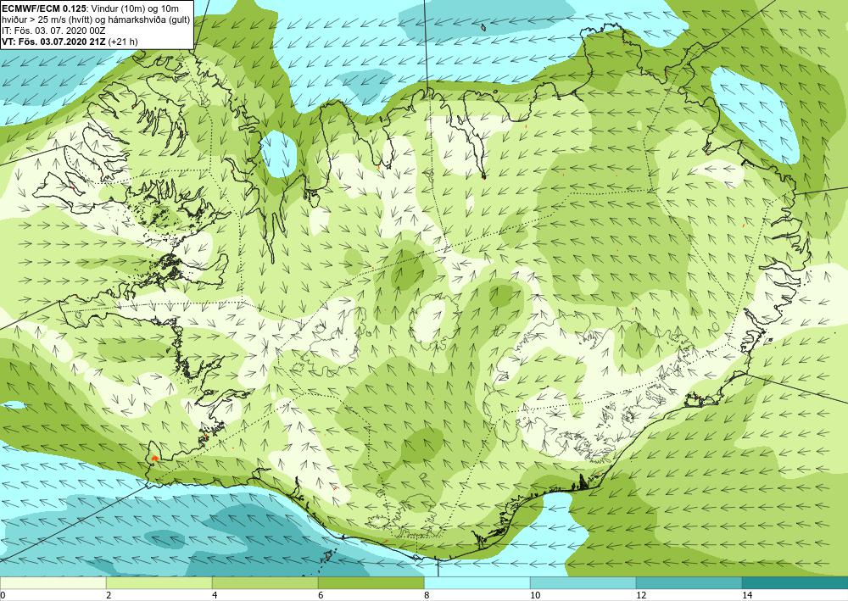Click the scale label '4'
The image size is (848, 601).
tap(215, 595)
